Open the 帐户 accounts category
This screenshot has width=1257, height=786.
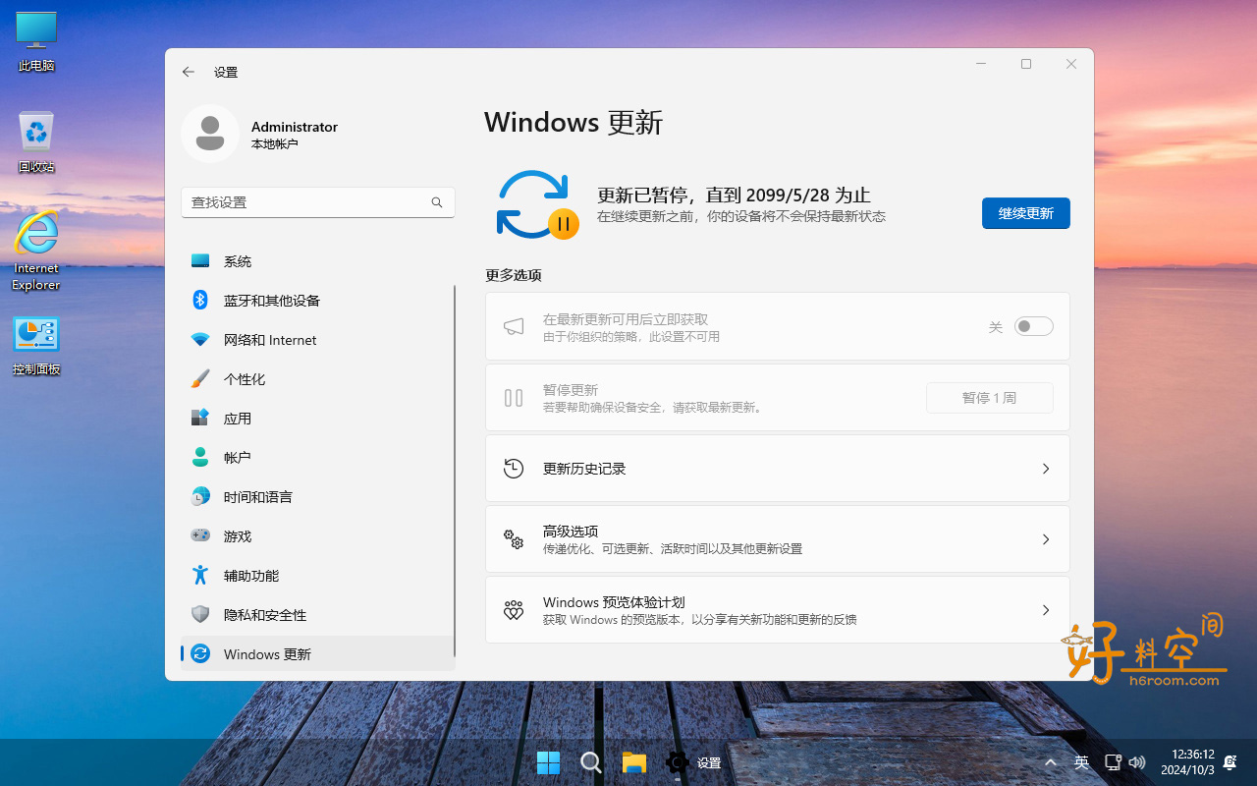[317, 458]
